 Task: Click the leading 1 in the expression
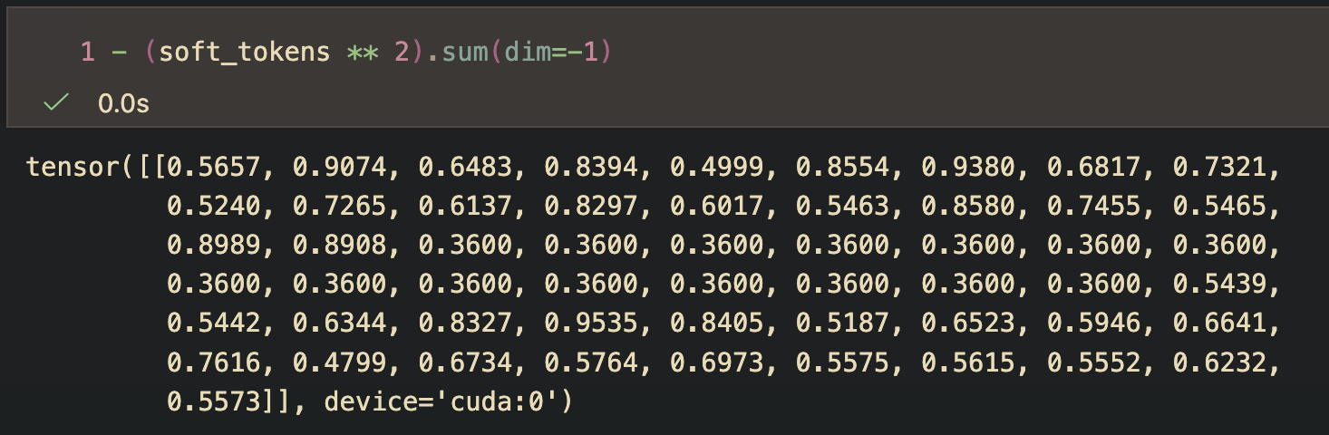point(88,52)
